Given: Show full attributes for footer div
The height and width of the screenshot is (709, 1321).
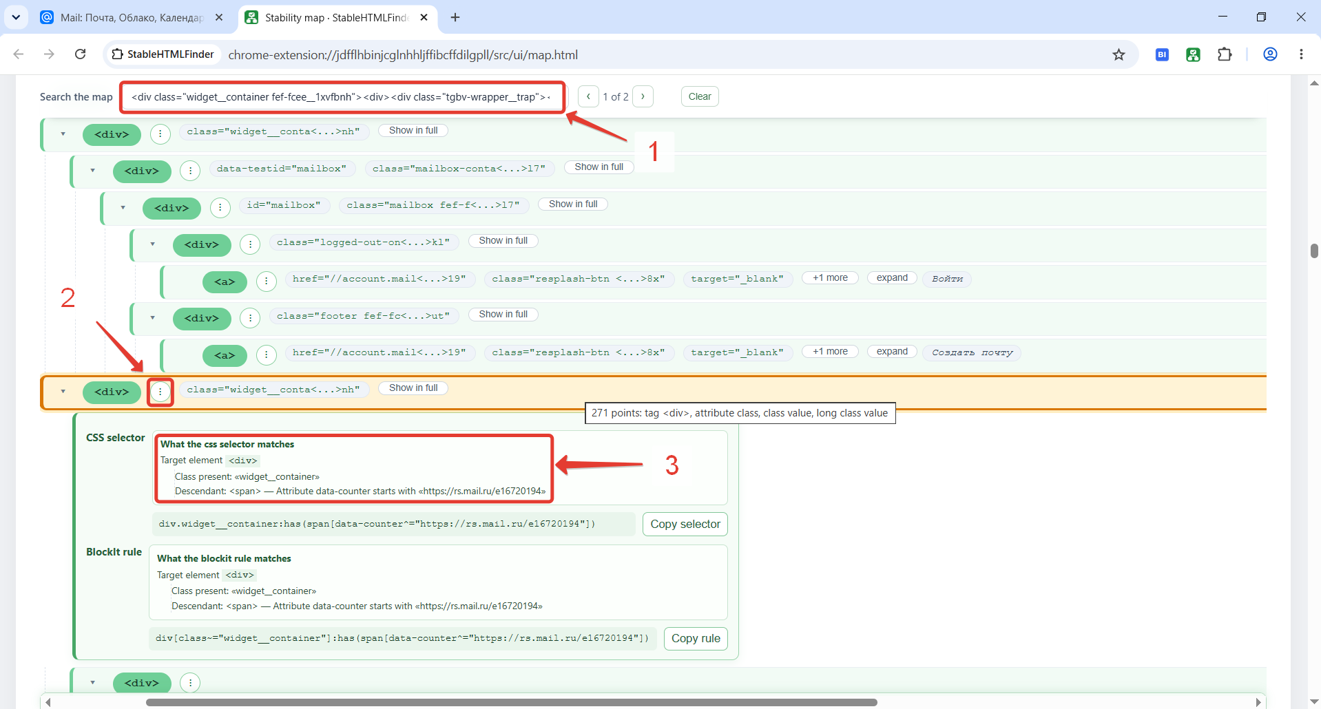Looking at the screenshot, I should [x=503, y=315].
